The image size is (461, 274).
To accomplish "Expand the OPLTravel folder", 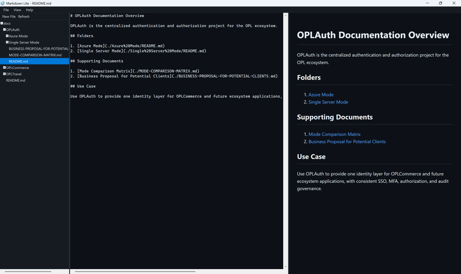I will click(x=4, y=74).
